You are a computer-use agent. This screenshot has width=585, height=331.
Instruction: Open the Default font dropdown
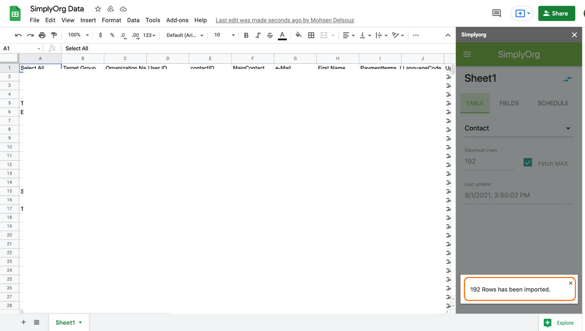[x=185, y=35]
